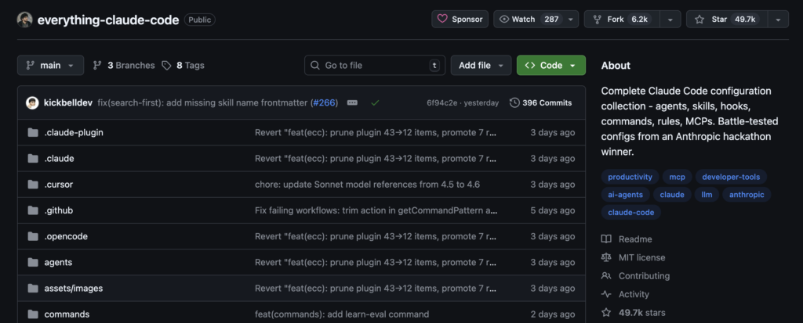Viewport: 803px width, 323px height.
Task: Open the main branch selector
Action: point(50,66)
